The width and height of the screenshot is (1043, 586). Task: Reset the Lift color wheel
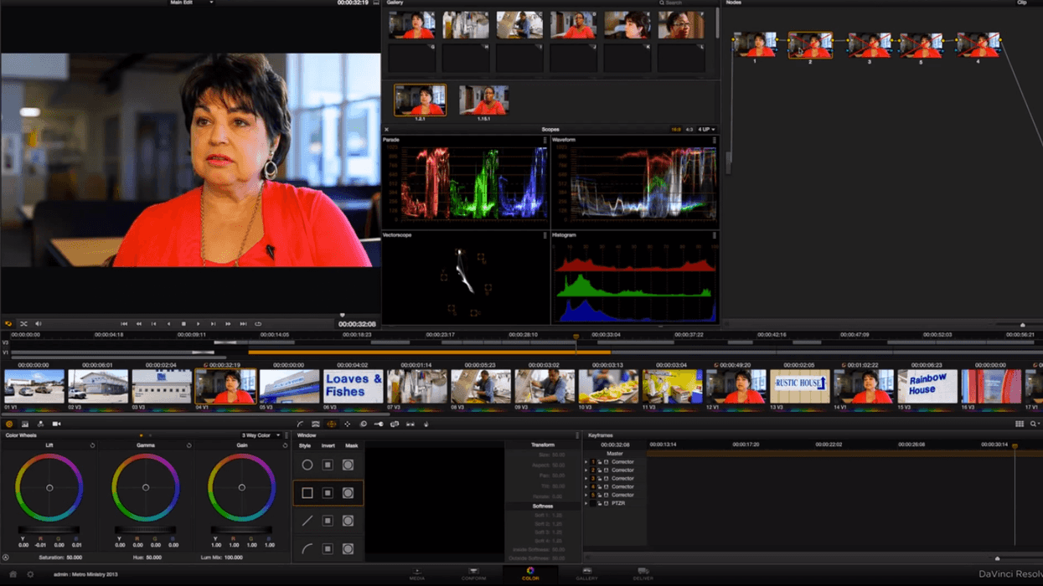click(92, 445)
